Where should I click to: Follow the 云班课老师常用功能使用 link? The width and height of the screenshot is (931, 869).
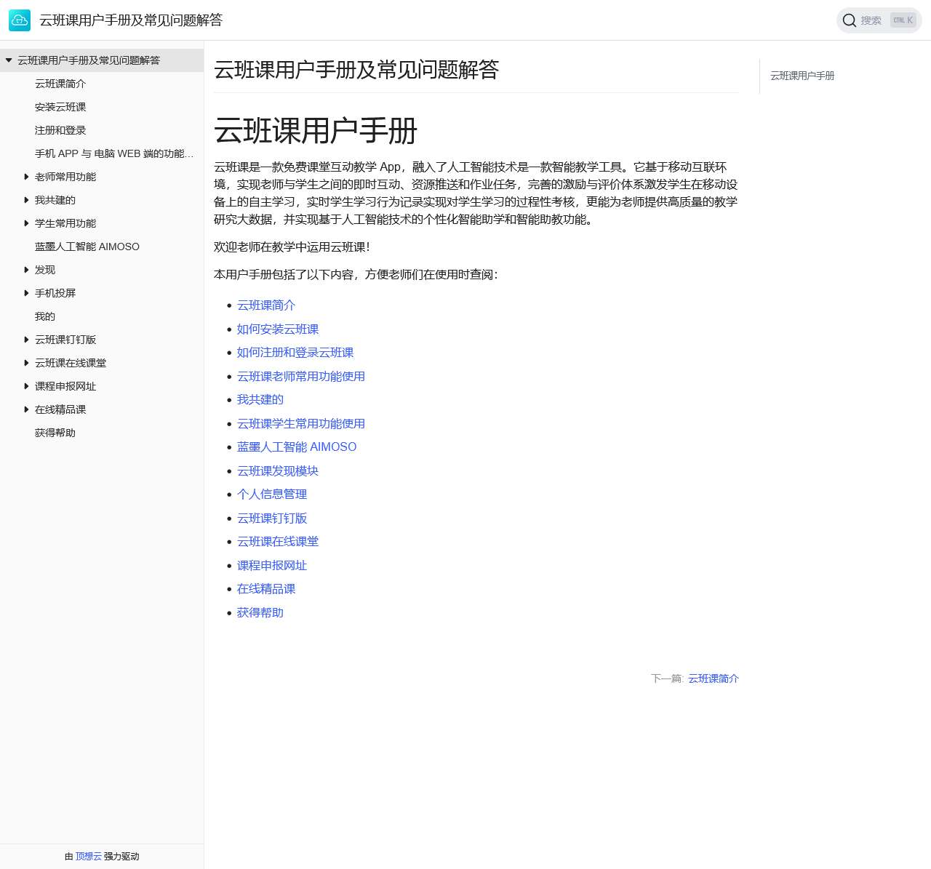point(301,377)
